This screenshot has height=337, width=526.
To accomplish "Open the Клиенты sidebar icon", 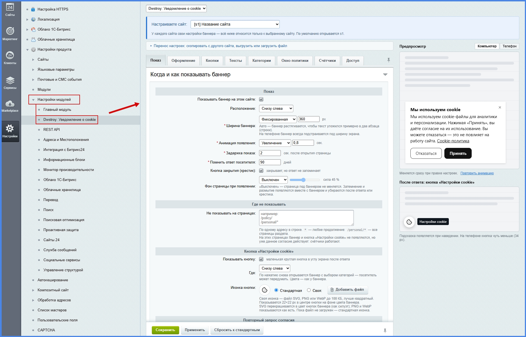I will [x=10, y=55].
